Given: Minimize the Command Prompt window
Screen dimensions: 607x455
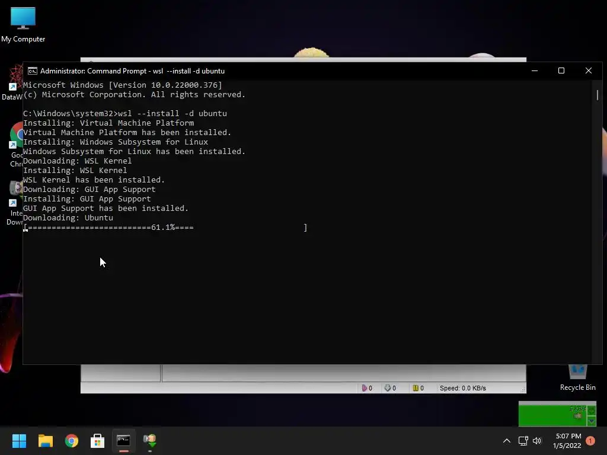Looking at the screenshot, I should pyautogui.click(x=535, y=71).
